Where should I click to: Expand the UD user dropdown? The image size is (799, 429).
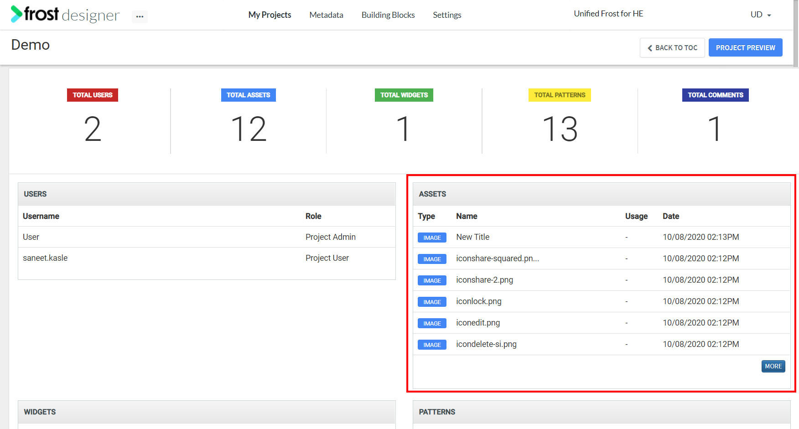(x=761, y=15)
